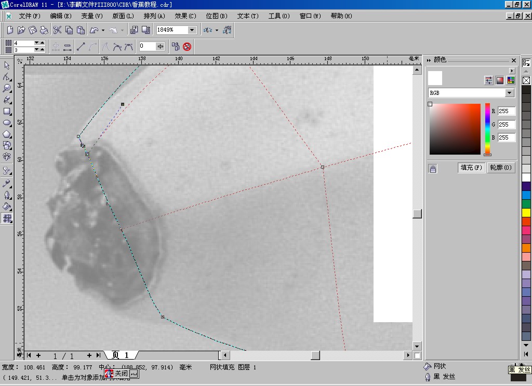The image size is (532, 386).
Task: Open the zoom level 1849% dropdown
Action: coord(191,30)
